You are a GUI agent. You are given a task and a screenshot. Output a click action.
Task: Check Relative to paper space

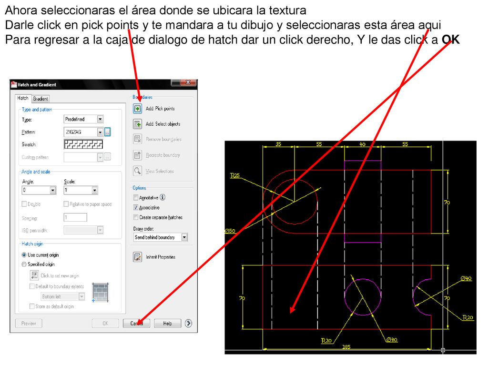66,204
